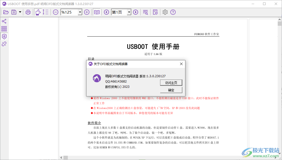Click the QQ:466143682 text in the dialog
Viewport: 282px width, 160px height.
click(116, 82)
